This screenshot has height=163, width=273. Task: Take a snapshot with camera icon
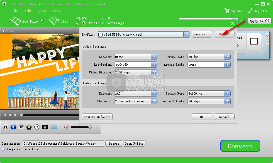pos(45,127)
